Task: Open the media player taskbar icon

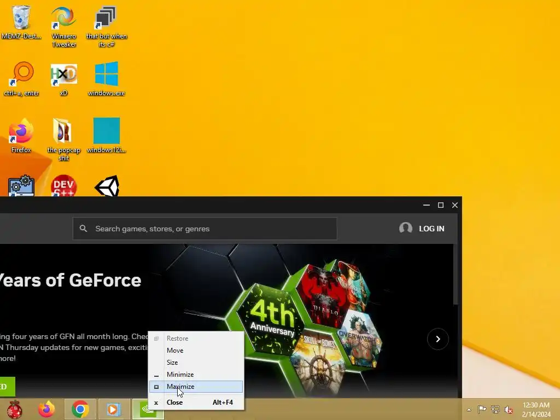Action: [x=114, y=409]
